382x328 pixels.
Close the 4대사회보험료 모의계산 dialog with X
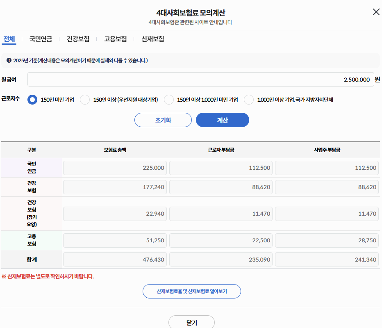point(376,12)
